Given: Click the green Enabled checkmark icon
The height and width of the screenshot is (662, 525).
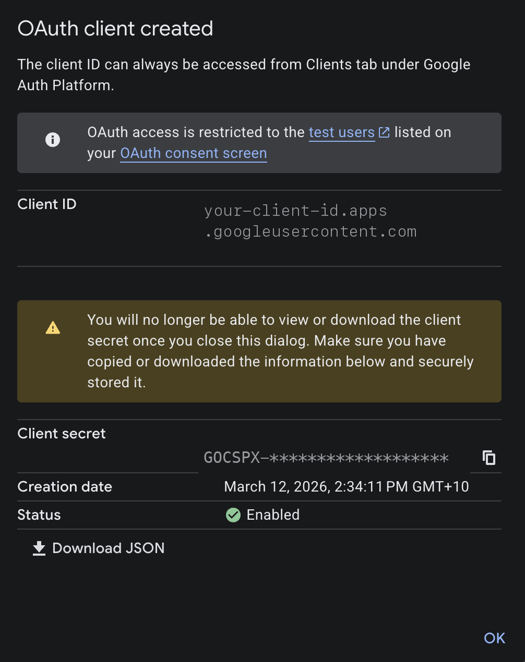Looking at the screenshot, I should pos(233,515).
